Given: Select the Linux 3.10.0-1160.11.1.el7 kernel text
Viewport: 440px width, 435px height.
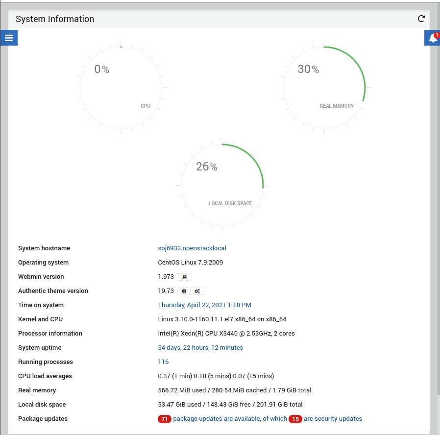Looking at the screenshot, I should (222, 319).
